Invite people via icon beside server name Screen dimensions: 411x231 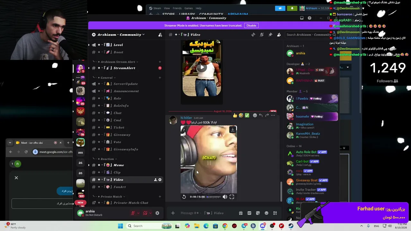[x=160, y=35]
